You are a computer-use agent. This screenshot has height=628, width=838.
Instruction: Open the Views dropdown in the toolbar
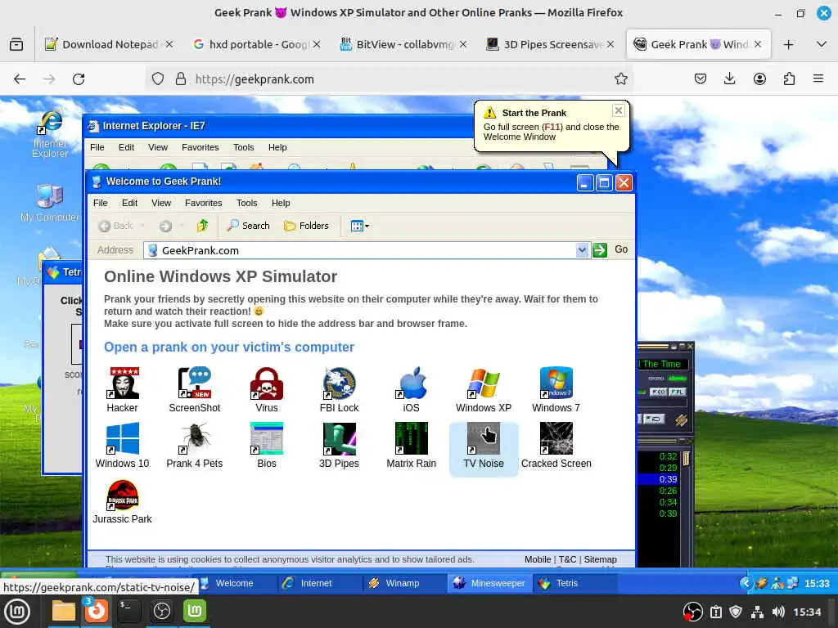360,226
